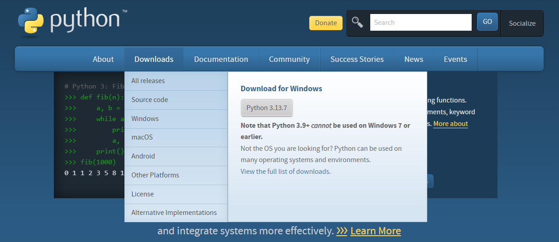Select Alternative Implementations in Downloads submenu
Image resolution: width=559 pixels, height=242 pixels.
[176, 213]
